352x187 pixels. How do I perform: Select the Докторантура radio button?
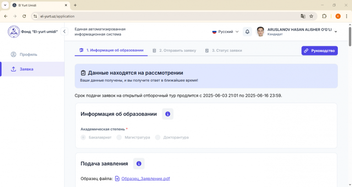tap(158, 137)
